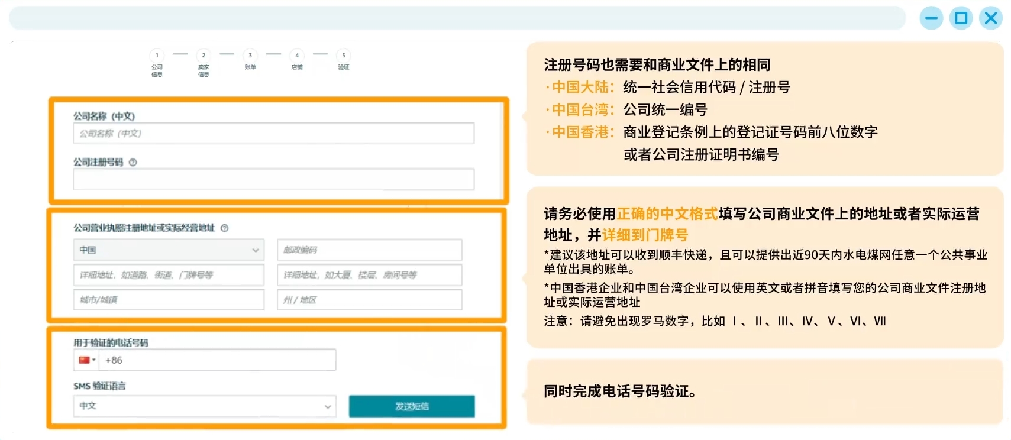This screenshot has width=1011, height=440.
Task: Open the China flag country code selector
Action: click(87, 360)
